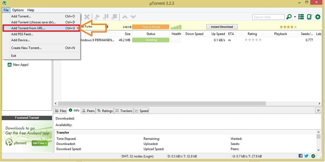Click green network OK checkmark icon
This screenshot has height=162, width=325.
313,156
